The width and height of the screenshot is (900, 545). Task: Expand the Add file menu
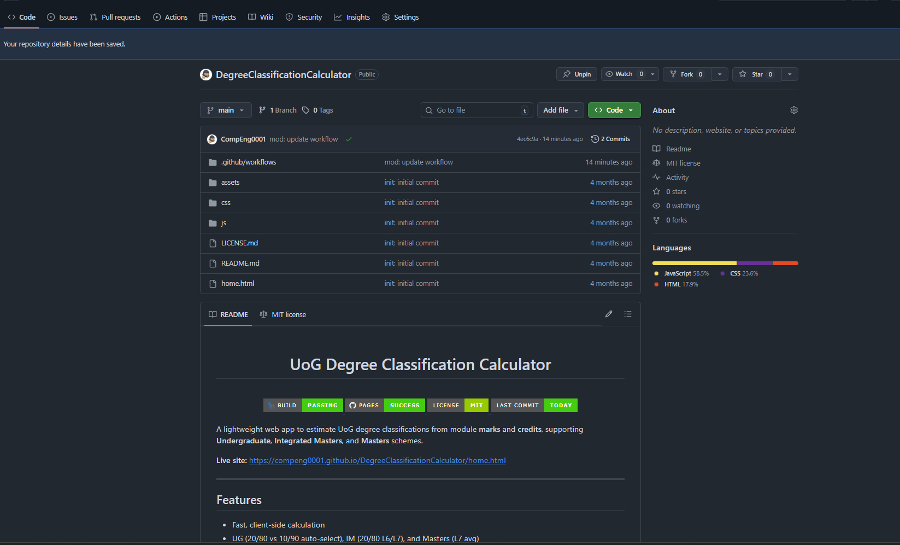(560, 110)
